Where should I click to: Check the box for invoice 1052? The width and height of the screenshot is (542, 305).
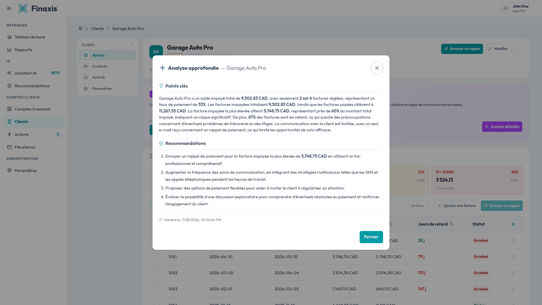point(157,273)
